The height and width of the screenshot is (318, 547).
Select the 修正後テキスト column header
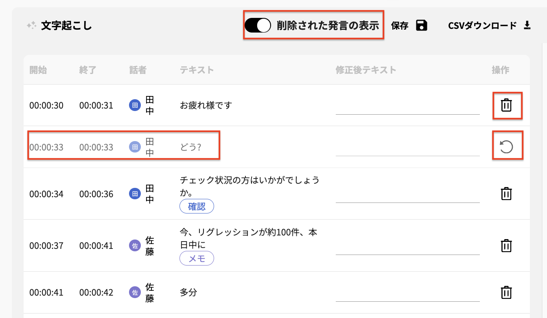pos(366,70)
